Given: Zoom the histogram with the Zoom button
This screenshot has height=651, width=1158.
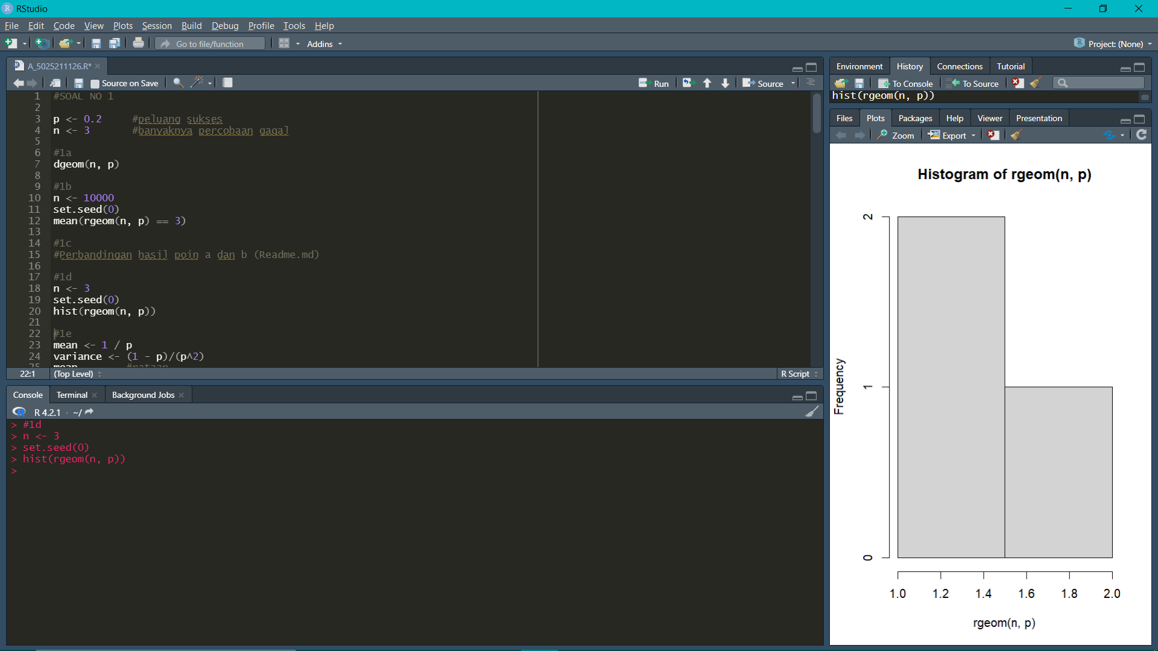Looking at the screenshot, I should (895, 135).
